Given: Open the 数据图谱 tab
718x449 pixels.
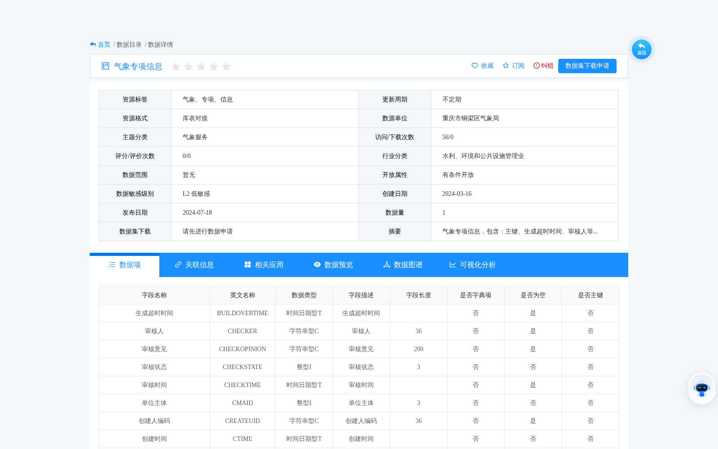Looking at the screenshot, I should tap(403, 265).
